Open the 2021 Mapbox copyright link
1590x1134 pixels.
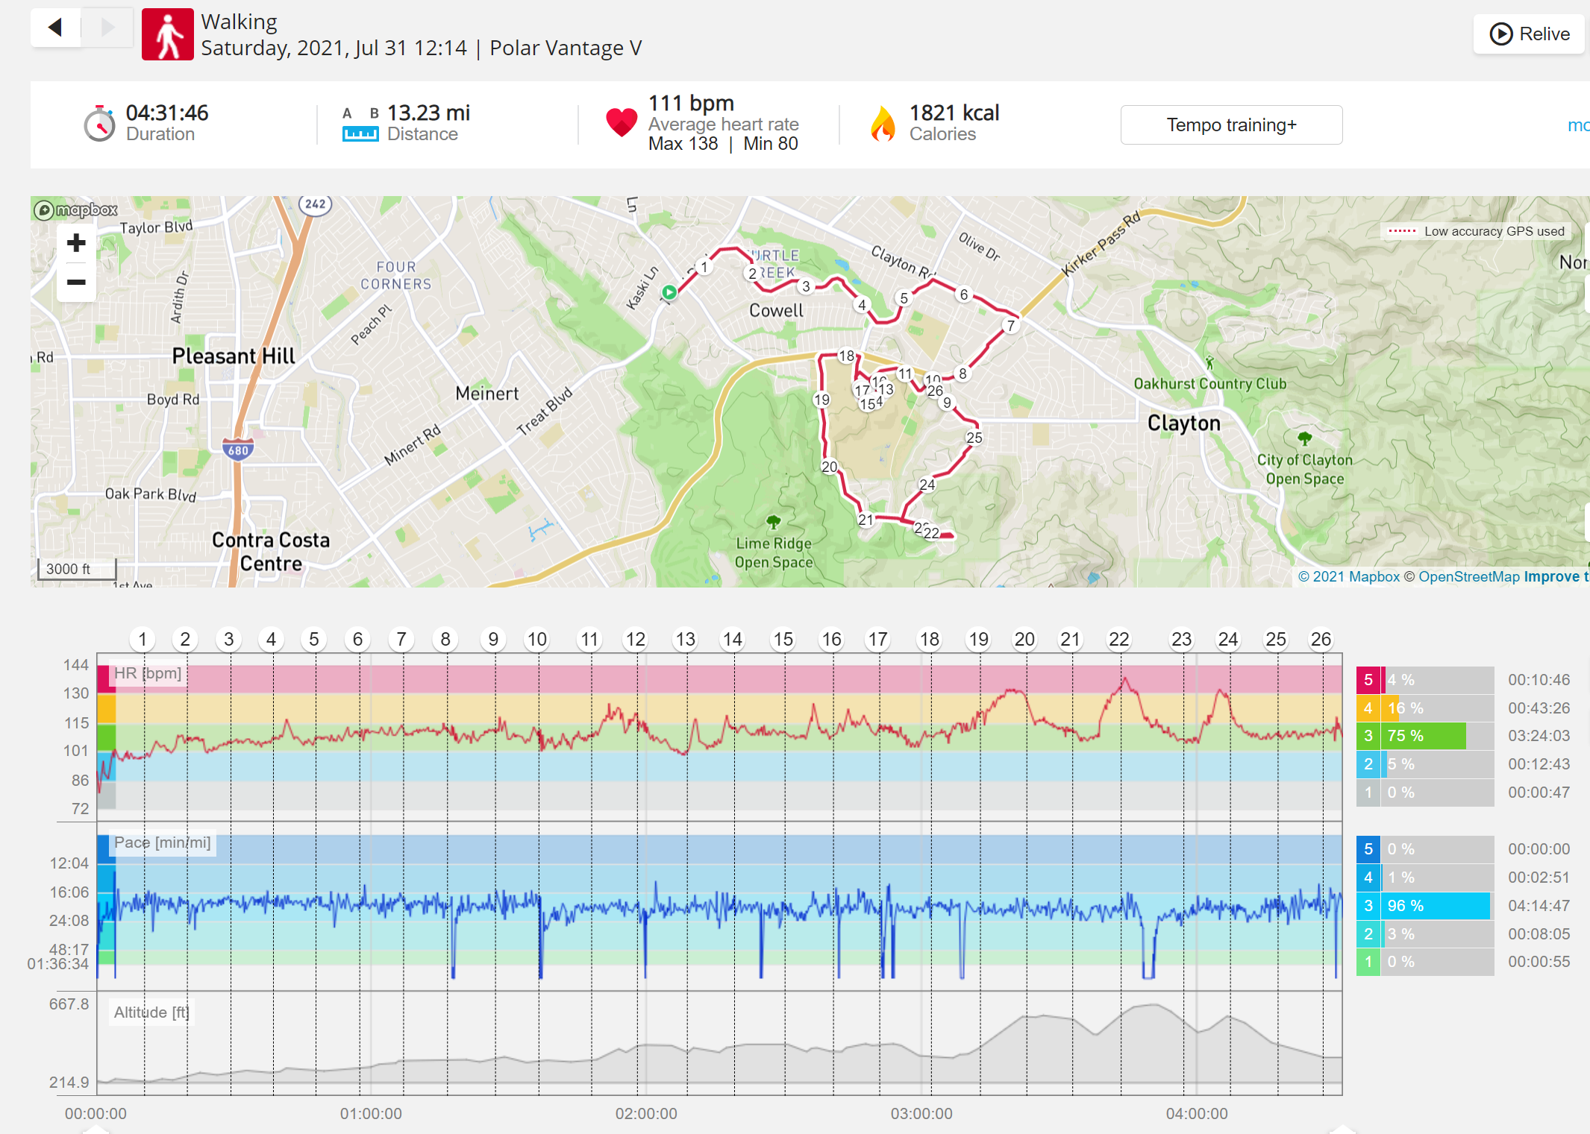click(x=1349, y=576)
